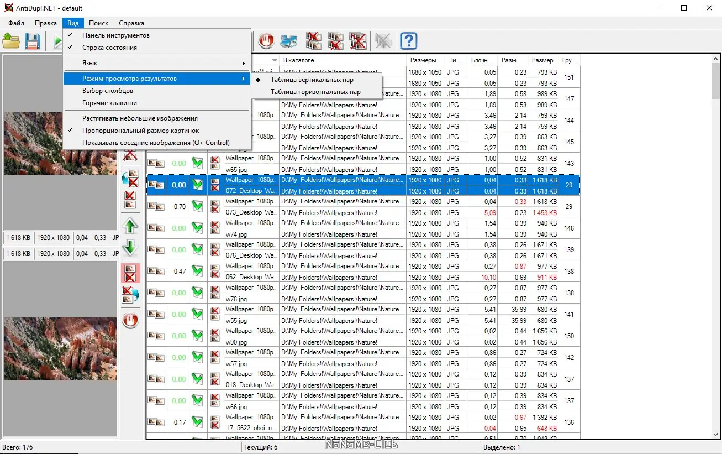This screenshot has width=722, height=454.
Task: Delete both images using the toolbar icon
Action: 357,40
